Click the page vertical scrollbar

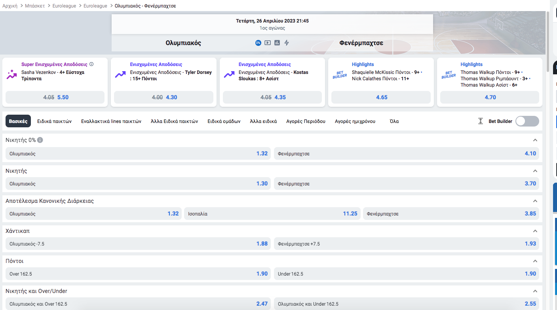[548, 40]
